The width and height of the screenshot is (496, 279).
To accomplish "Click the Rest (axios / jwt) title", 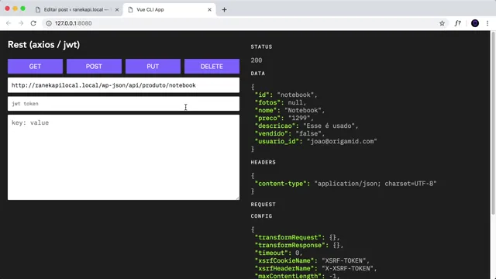I will click(44, 45).
